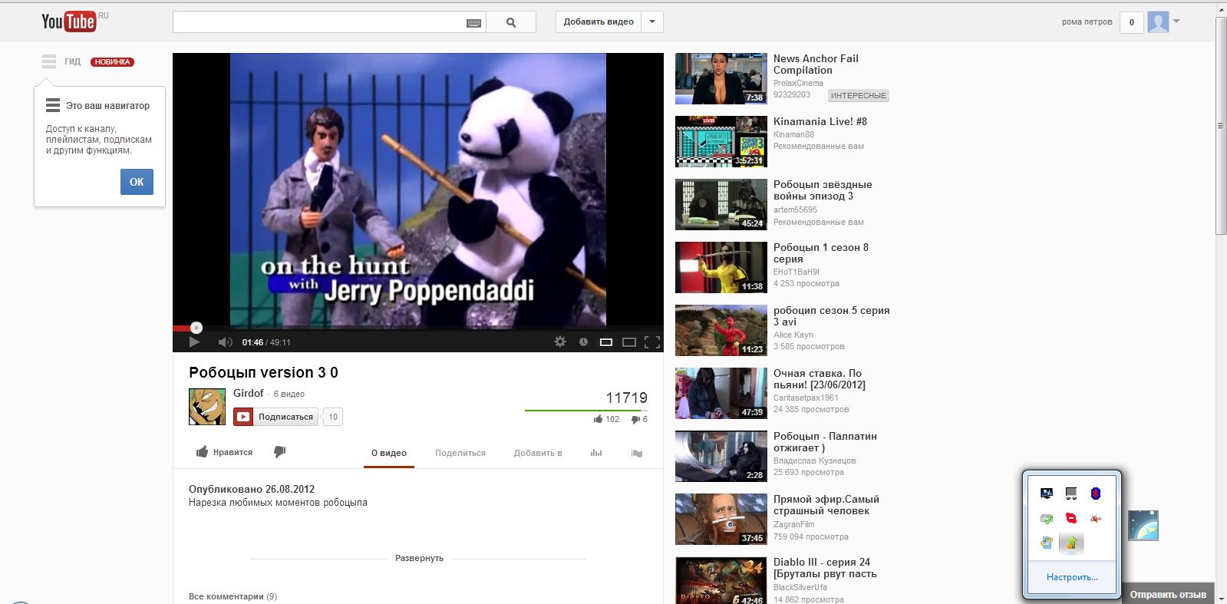Click the display monitor tray icon

pyautogui.click(x=1047, y=493)
